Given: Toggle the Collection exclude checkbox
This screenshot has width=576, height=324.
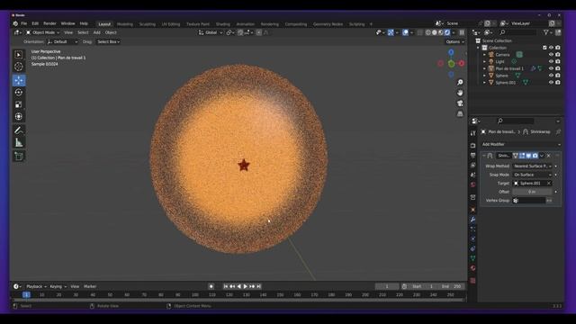Looking at the screenshot, I should (544, 48).
